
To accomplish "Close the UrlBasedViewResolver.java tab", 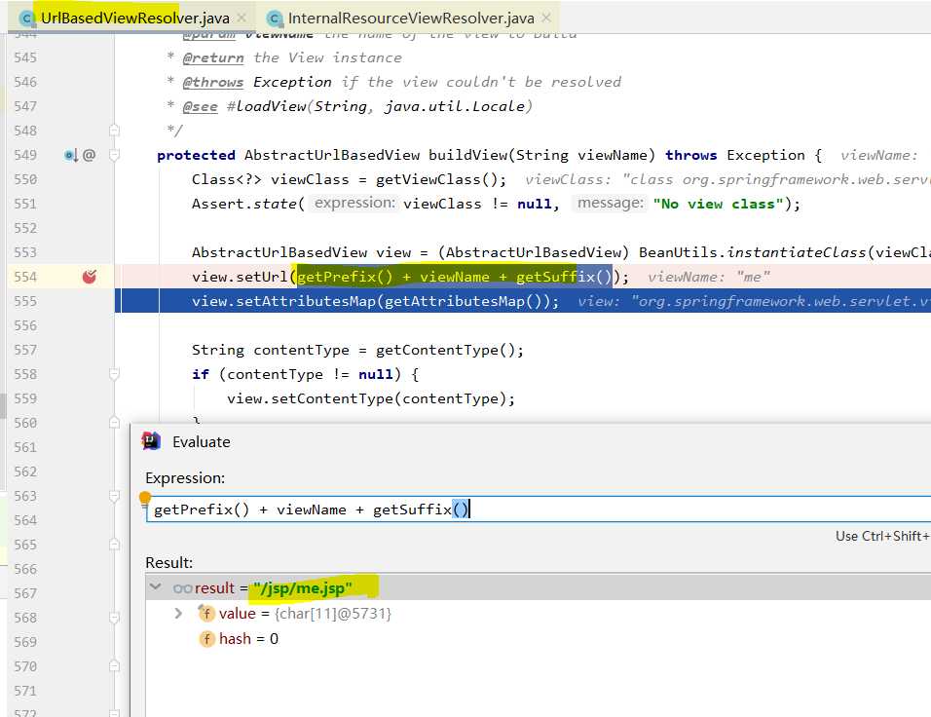I will 242,18.
